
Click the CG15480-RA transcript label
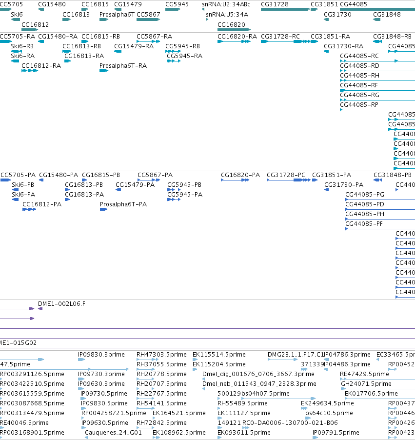[x=58, y=37]
